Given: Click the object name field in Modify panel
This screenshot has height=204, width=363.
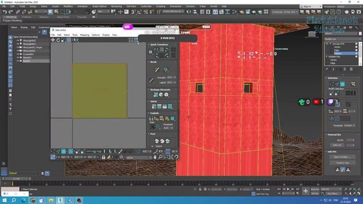Looking at the screenshot, I should pos(341,33).
